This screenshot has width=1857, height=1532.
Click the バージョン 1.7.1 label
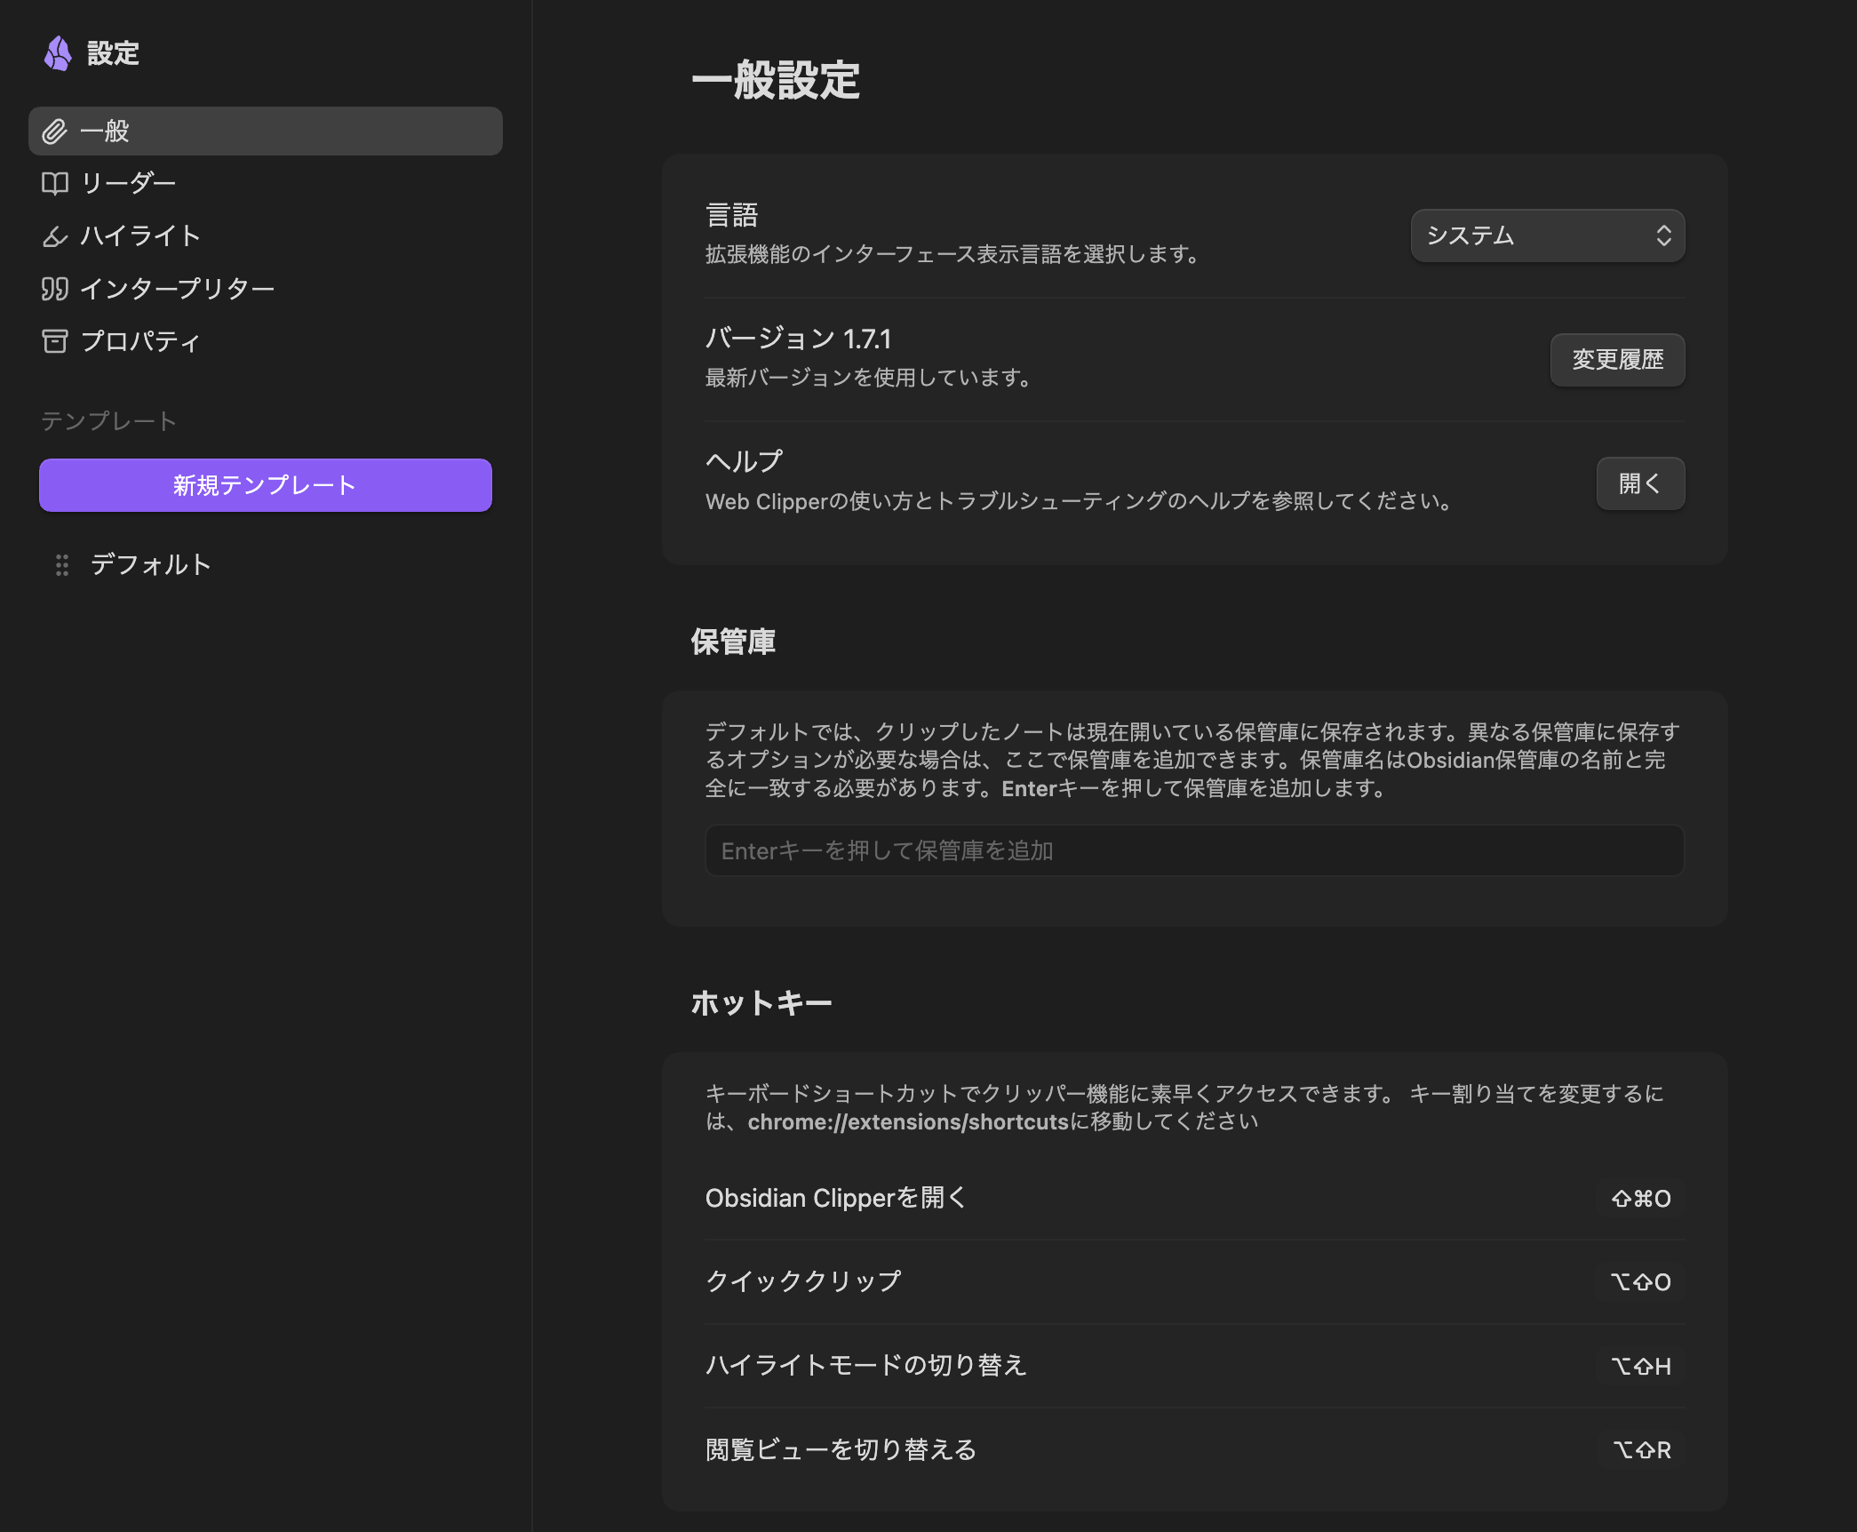798,339
